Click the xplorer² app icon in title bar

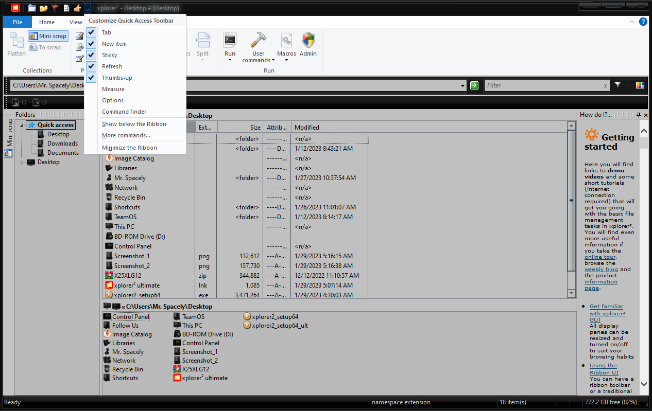pos(15,8)
